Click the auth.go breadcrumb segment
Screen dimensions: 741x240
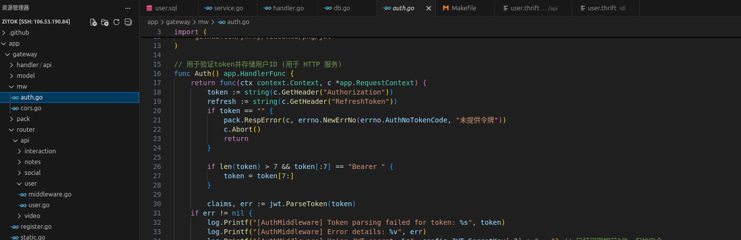(238, 22)
